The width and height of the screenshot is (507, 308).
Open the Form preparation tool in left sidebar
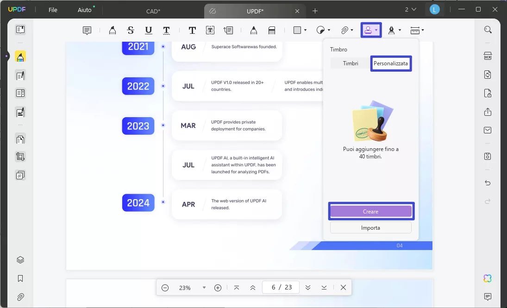pos(20,93)
